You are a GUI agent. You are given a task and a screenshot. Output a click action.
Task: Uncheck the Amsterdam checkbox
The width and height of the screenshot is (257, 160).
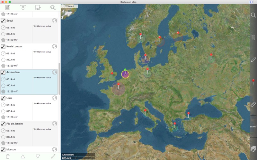click(x=3, y=72)
